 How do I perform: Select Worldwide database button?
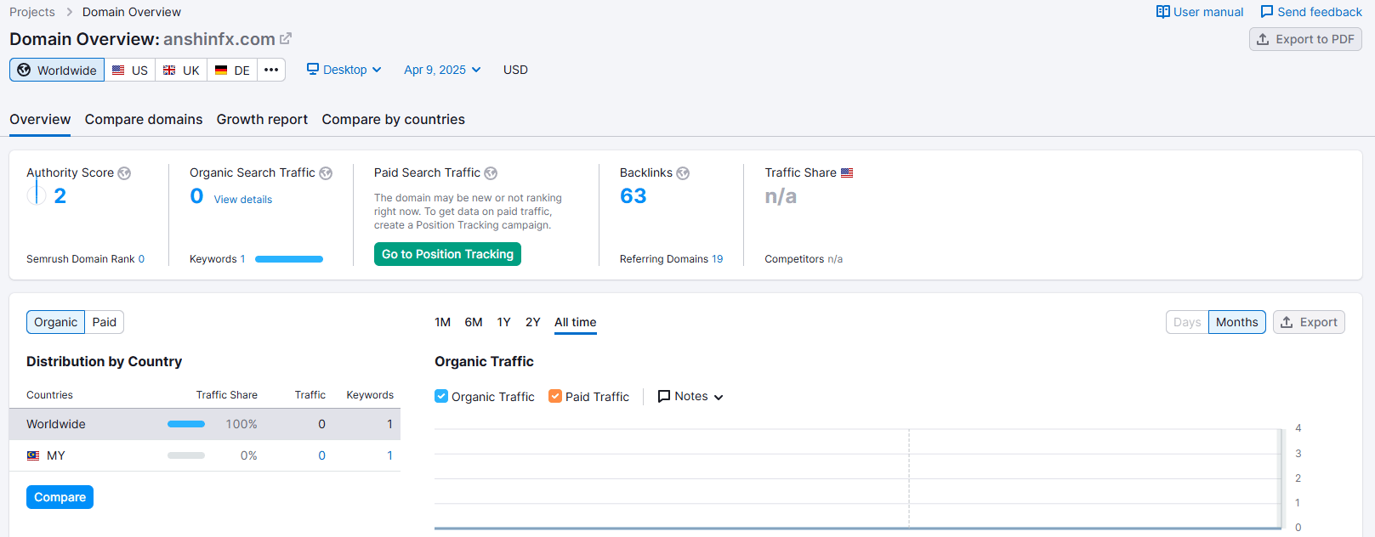[57, 70]
